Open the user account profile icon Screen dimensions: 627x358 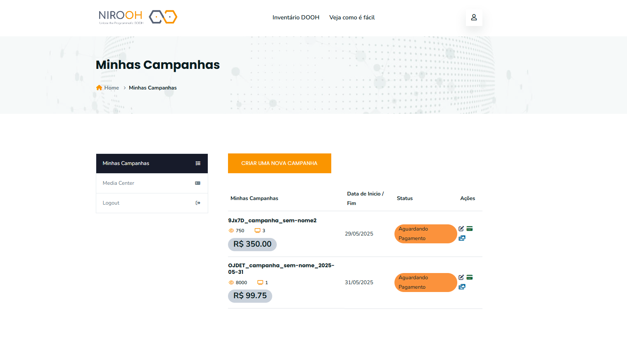474,17
